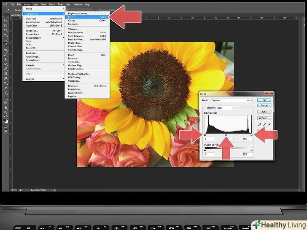Click the Auto button in Levels
This screenshot has width=307, height=230.
[x=264, y=112]
